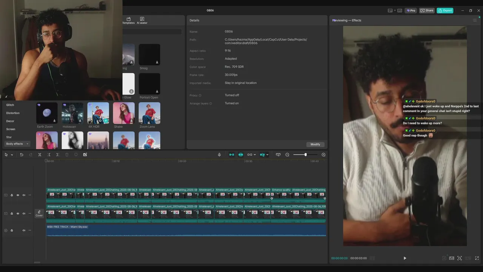This screenshot has width=483, height=272.
Task: Lock the second video track
Action: (12, 213)
